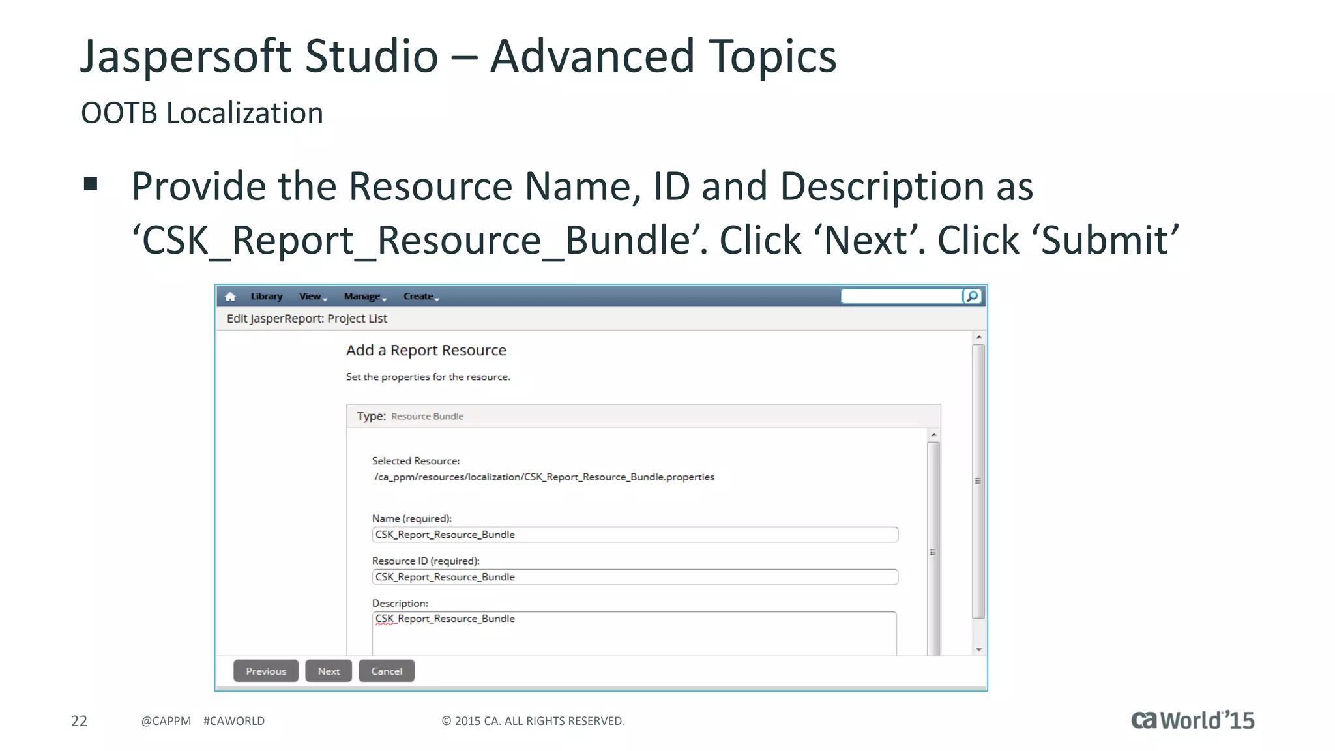1335x751 pixels.
Task: Click 'Edit JasperReport: Project List' title
Action: 307,319
